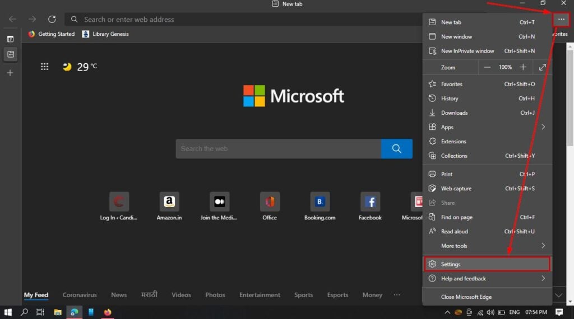
Task: Click the page vertical scrollbar
Action: click(570, 98)
